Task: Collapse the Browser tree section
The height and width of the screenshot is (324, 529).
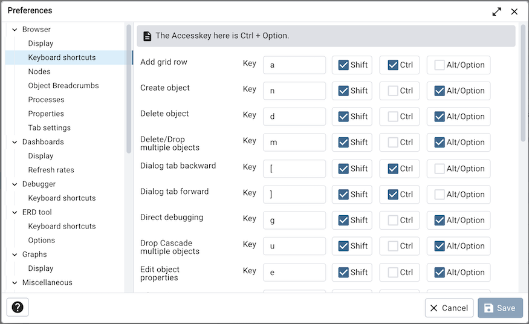Action: tap(15, 30)
